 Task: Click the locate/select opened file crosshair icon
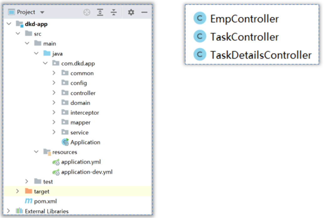[x=86, y=13]
